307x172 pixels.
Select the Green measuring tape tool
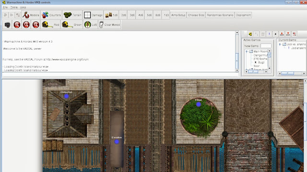click(71, 25)
